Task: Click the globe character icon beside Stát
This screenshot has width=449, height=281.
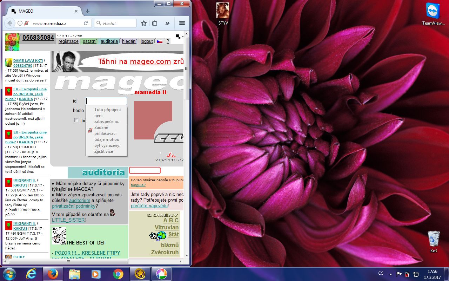Action: click(x=158, y=236)
